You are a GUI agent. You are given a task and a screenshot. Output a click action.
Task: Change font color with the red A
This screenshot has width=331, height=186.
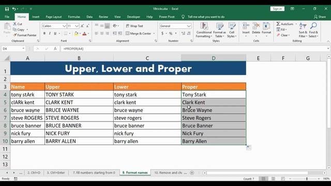84,33
